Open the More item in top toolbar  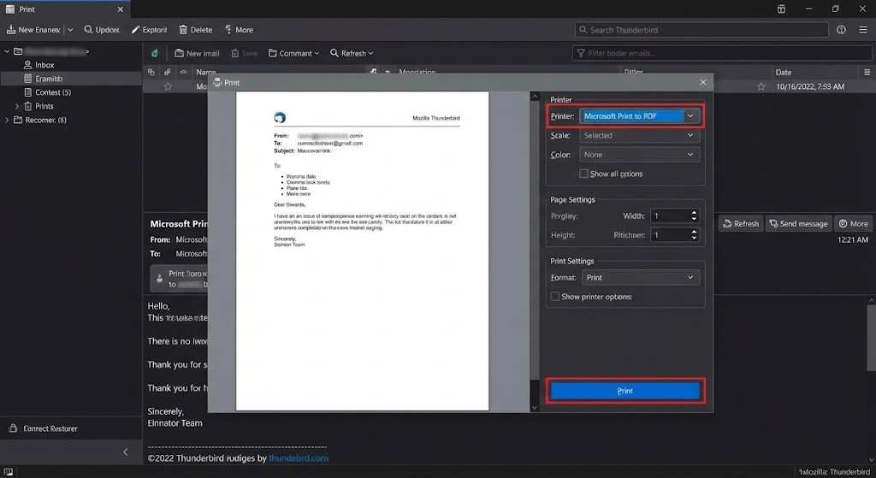tap(240, 30)
